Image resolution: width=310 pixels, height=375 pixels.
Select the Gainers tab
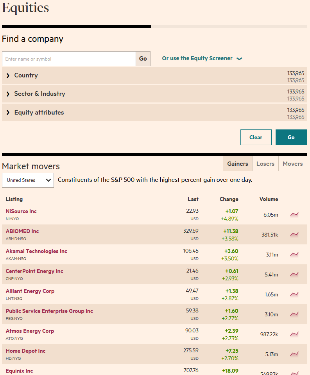[x=237, y=164]
